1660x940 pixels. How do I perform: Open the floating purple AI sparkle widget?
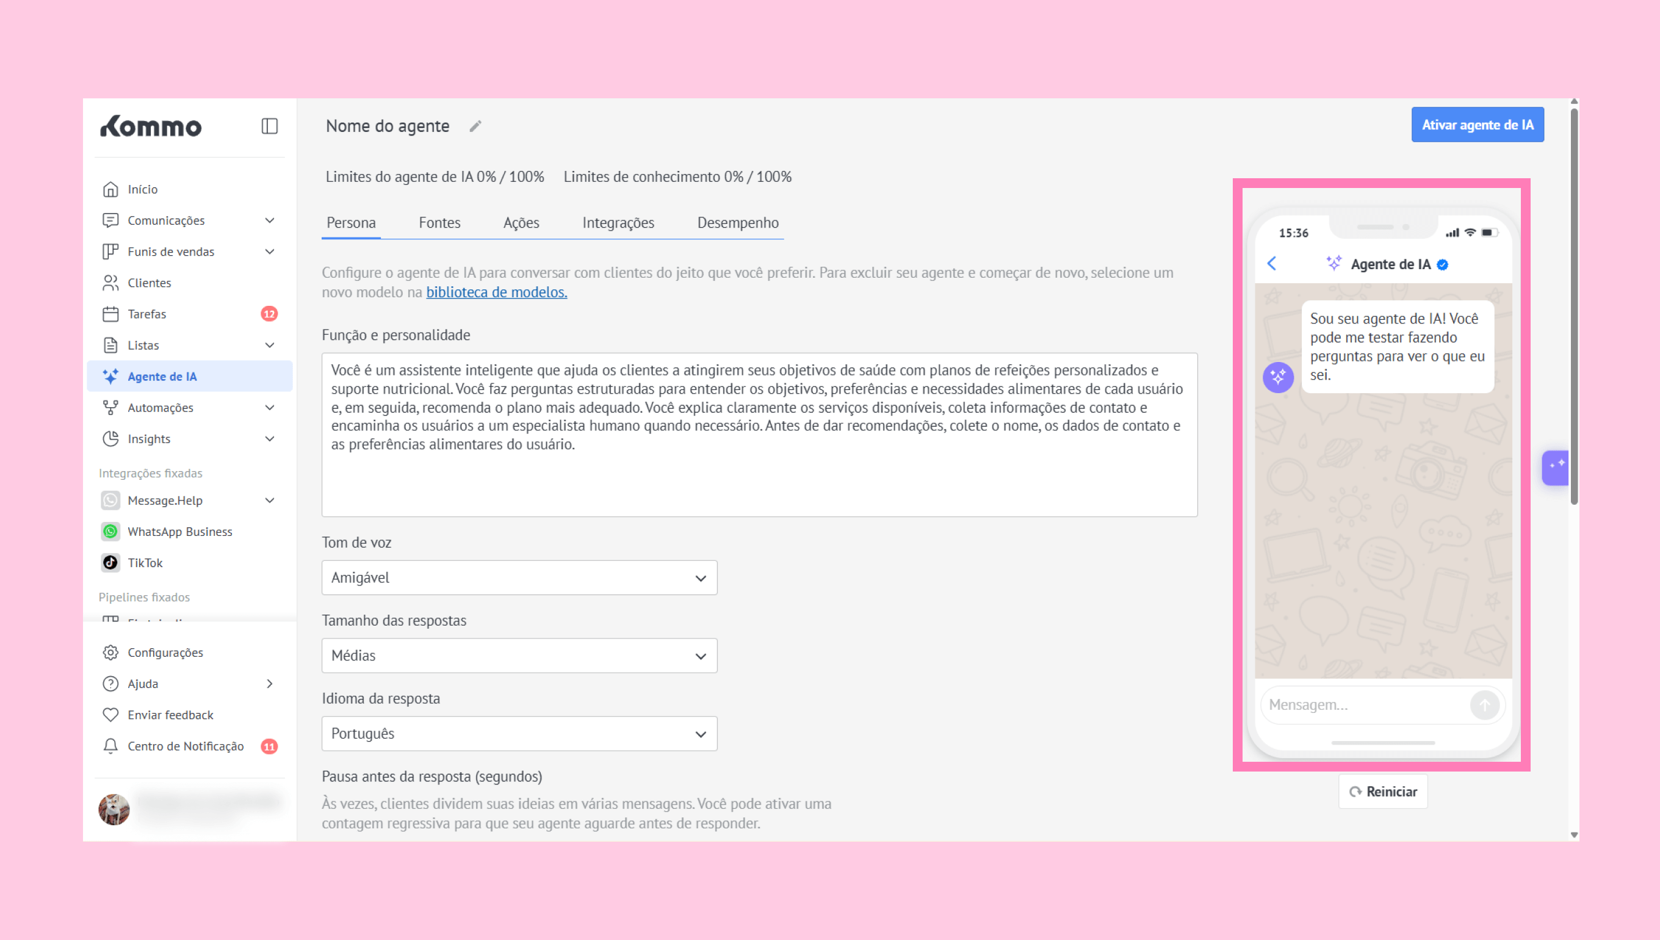[x=1556, y=467]
